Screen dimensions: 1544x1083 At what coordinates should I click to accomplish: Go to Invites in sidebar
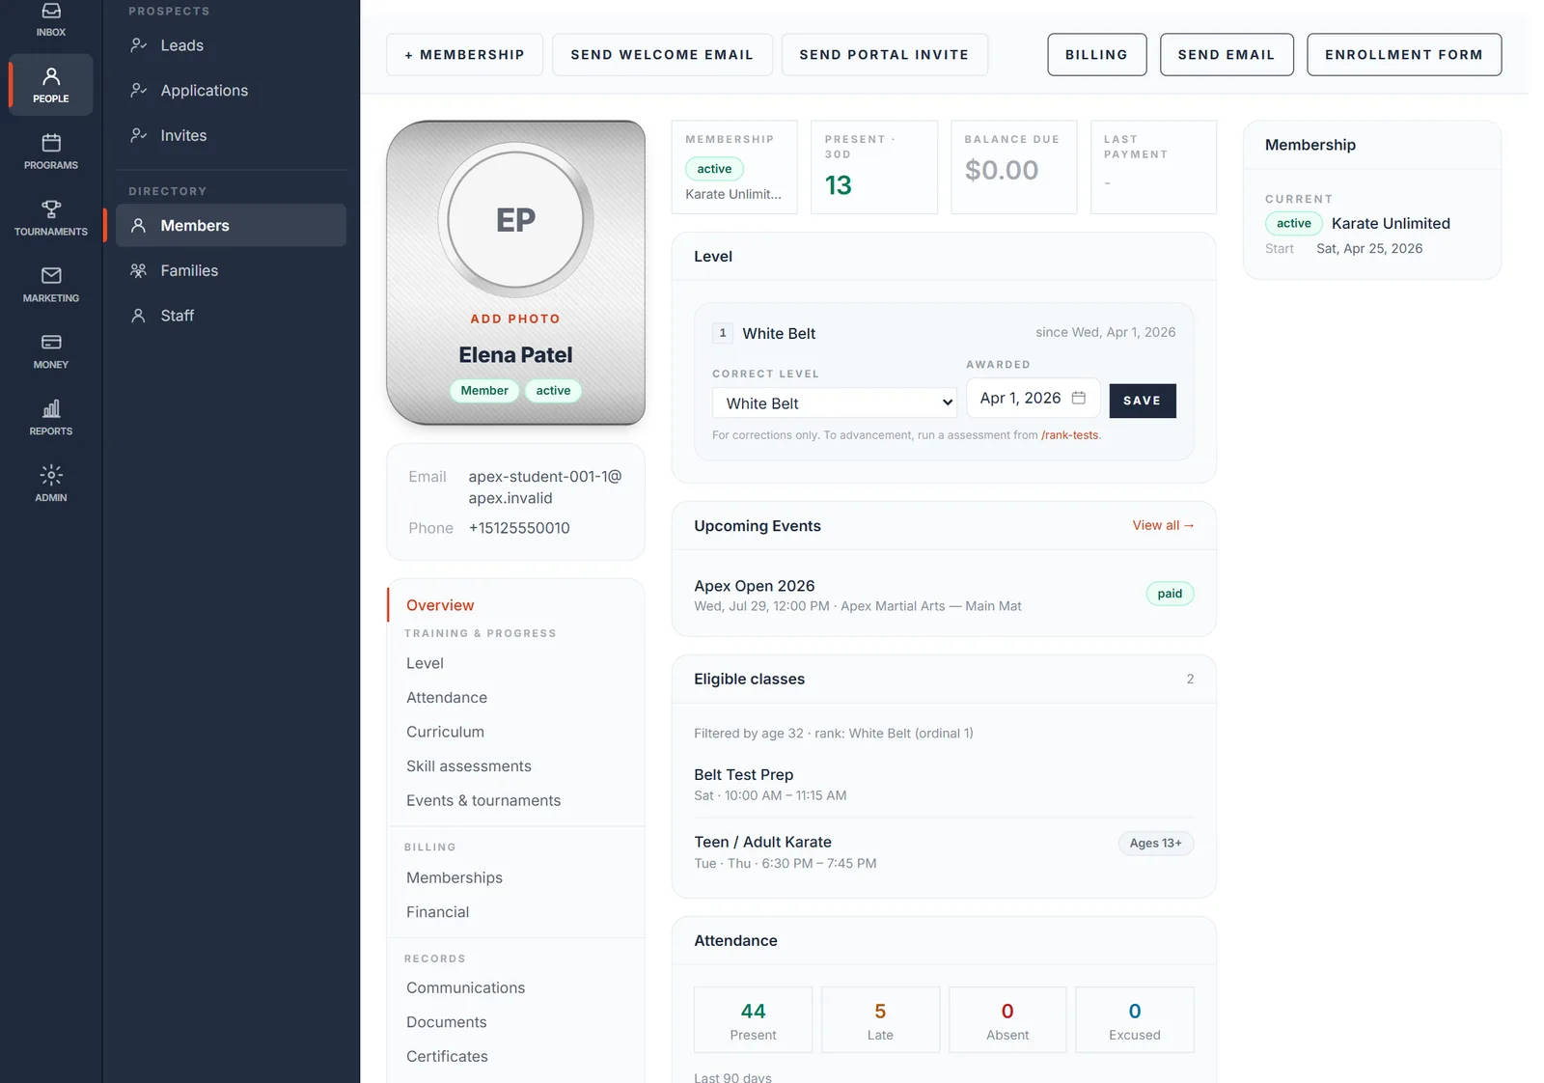coord(232,135)
